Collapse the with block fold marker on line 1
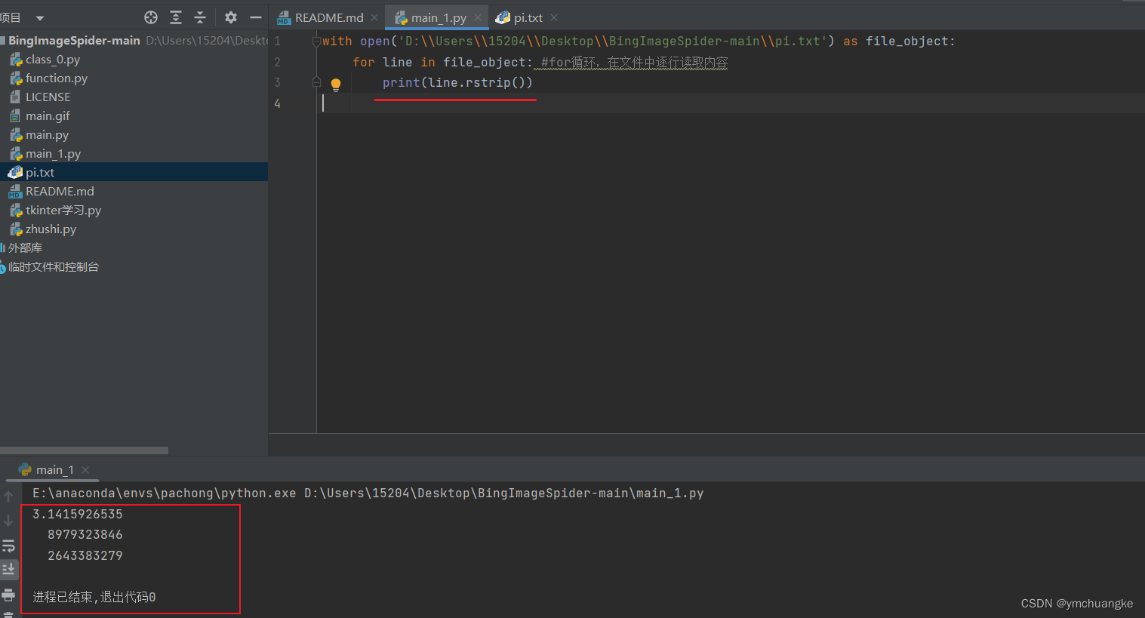The width and height of the screenshot is (1145, 618). coord(316,42)
